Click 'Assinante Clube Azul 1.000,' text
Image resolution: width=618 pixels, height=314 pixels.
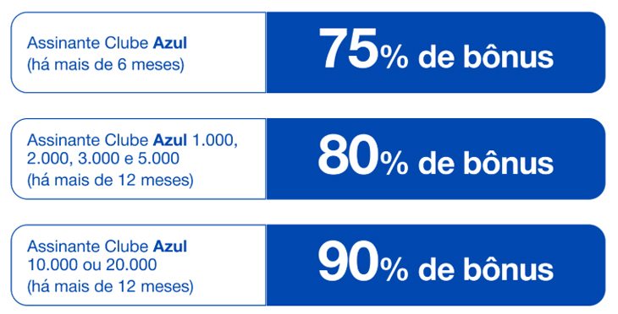tap(132, 140)
